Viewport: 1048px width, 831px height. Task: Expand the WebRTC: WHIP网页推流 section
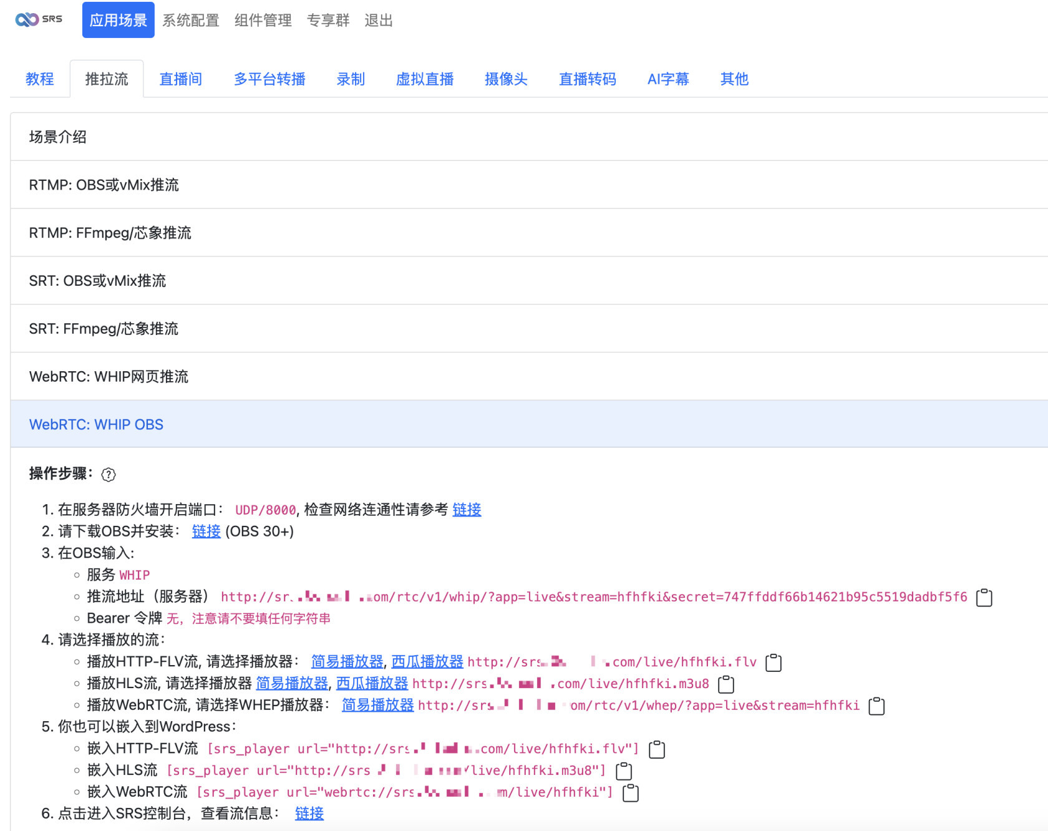pyautogui.click(x=529, y=377)
